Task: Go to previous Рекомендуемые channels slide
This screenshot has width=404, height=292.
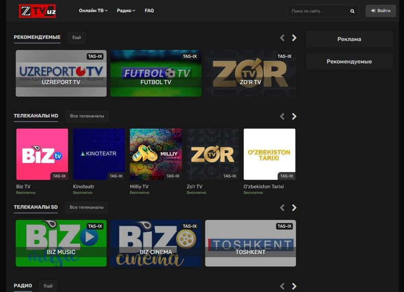Action: [282, 38]
